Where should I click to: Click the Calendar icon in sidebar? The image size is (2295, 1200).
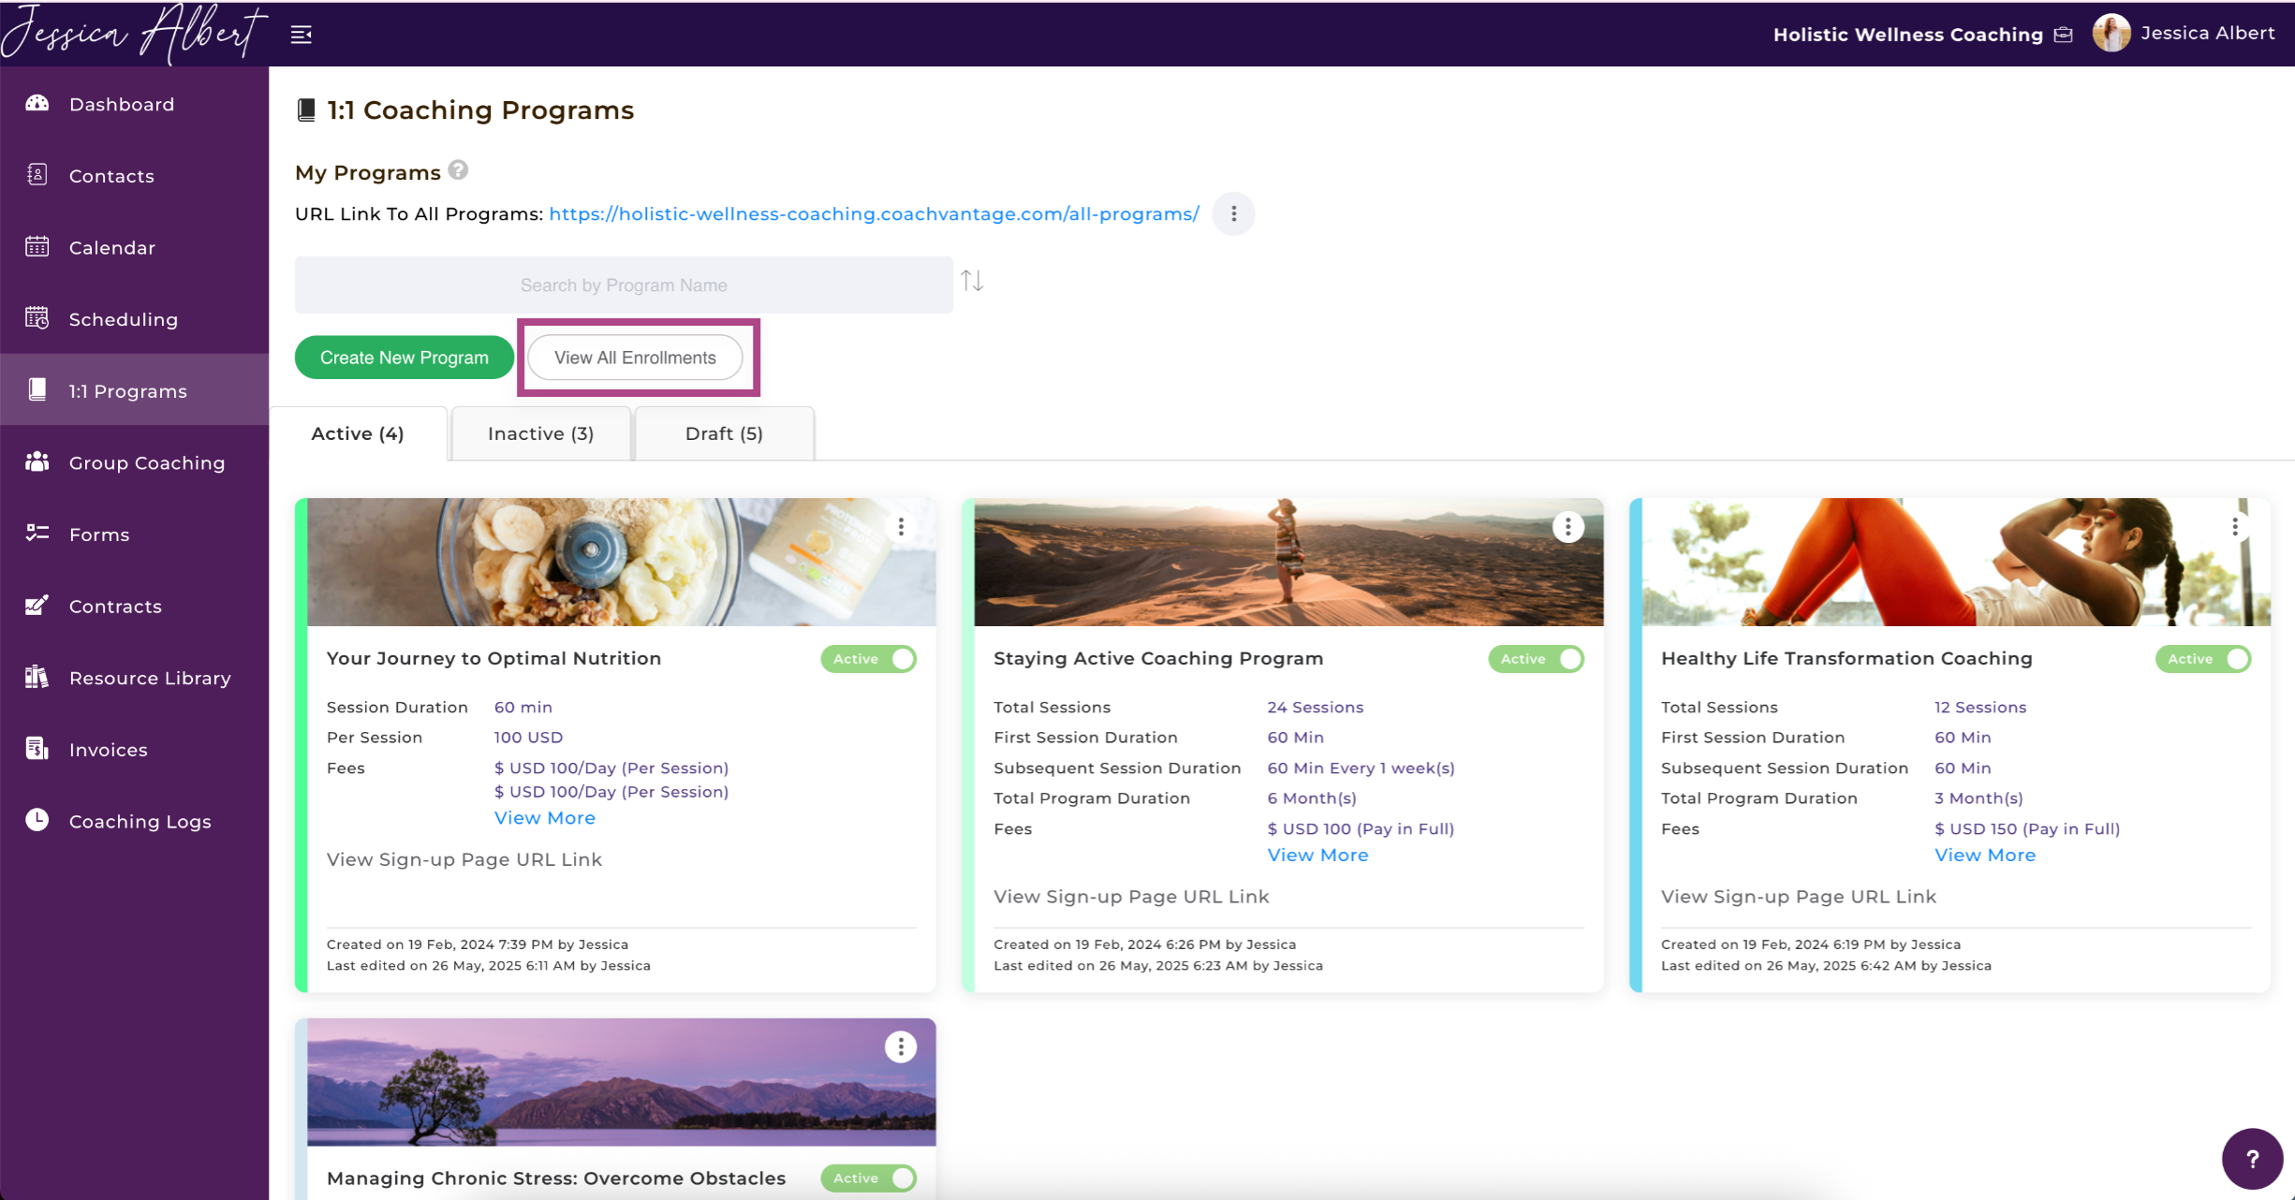37,246
